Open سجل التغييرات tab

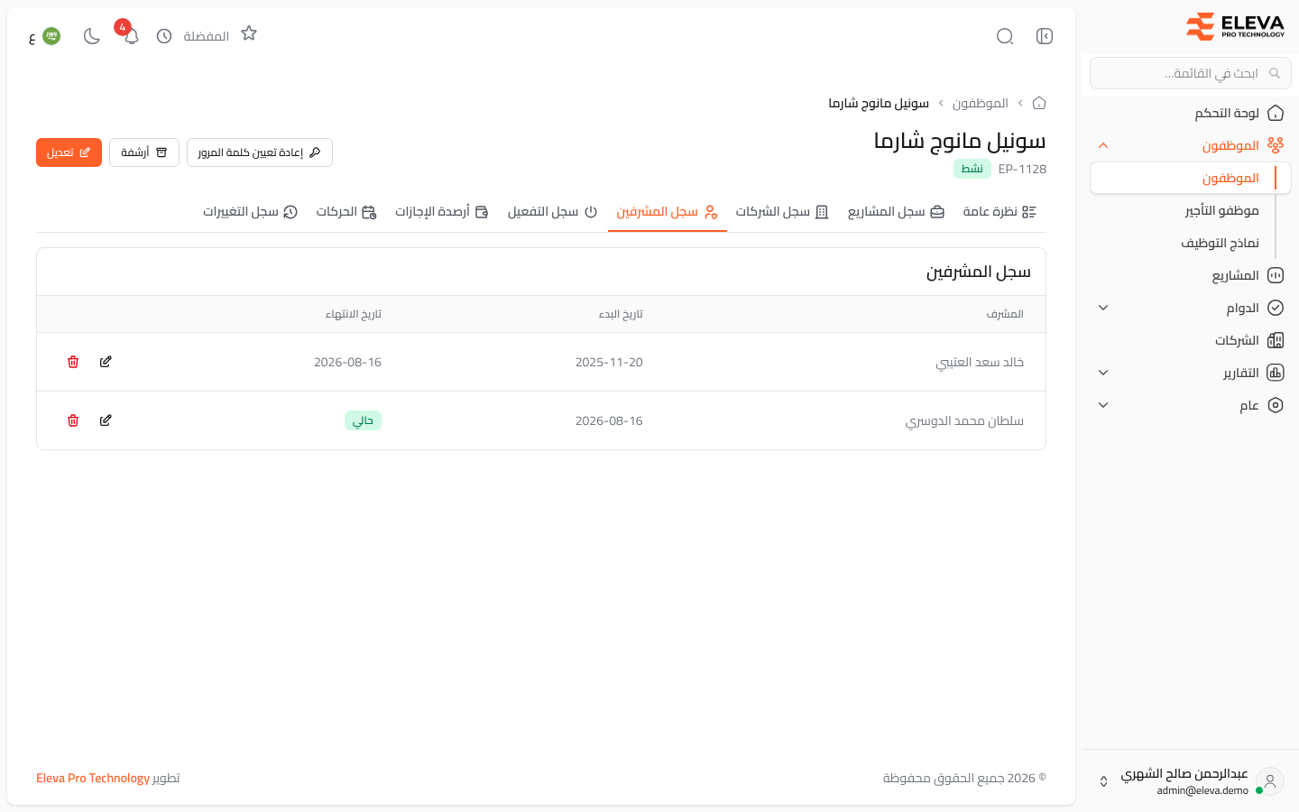click(x=250, y=212)
